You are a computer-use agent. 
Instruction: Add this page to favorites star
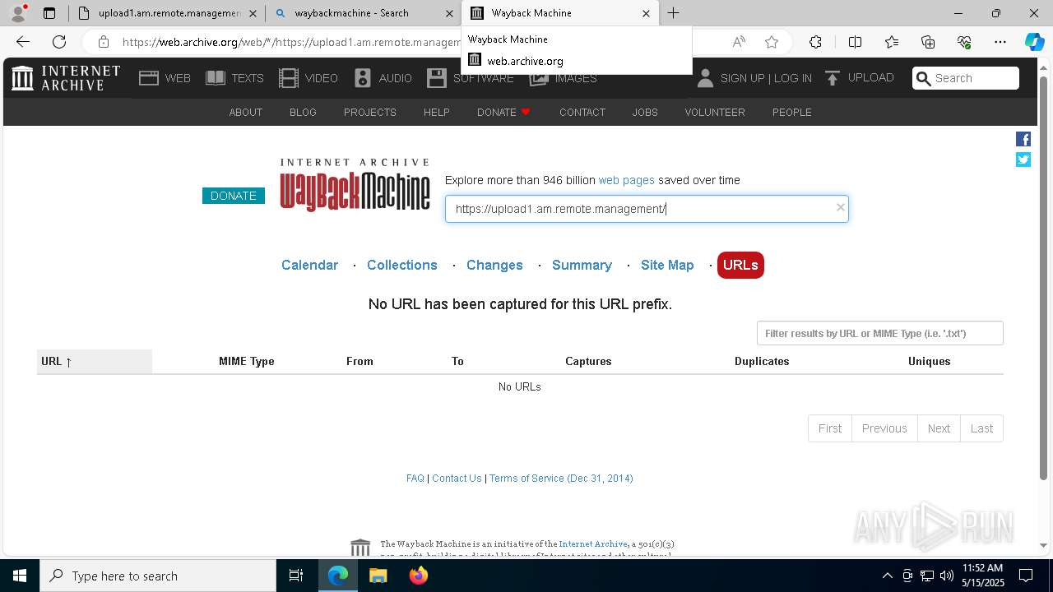pyautogui.click(x=772, y=42)
